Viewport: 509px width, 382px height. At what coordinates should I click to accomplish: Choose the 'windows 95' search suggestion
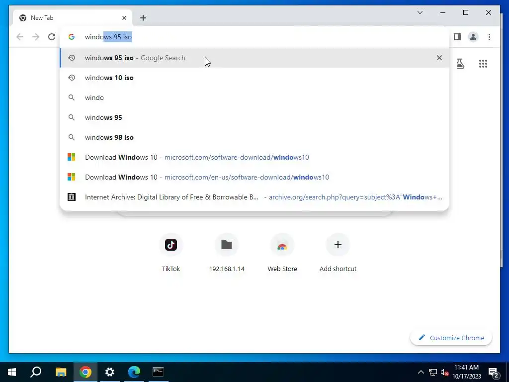254,117
